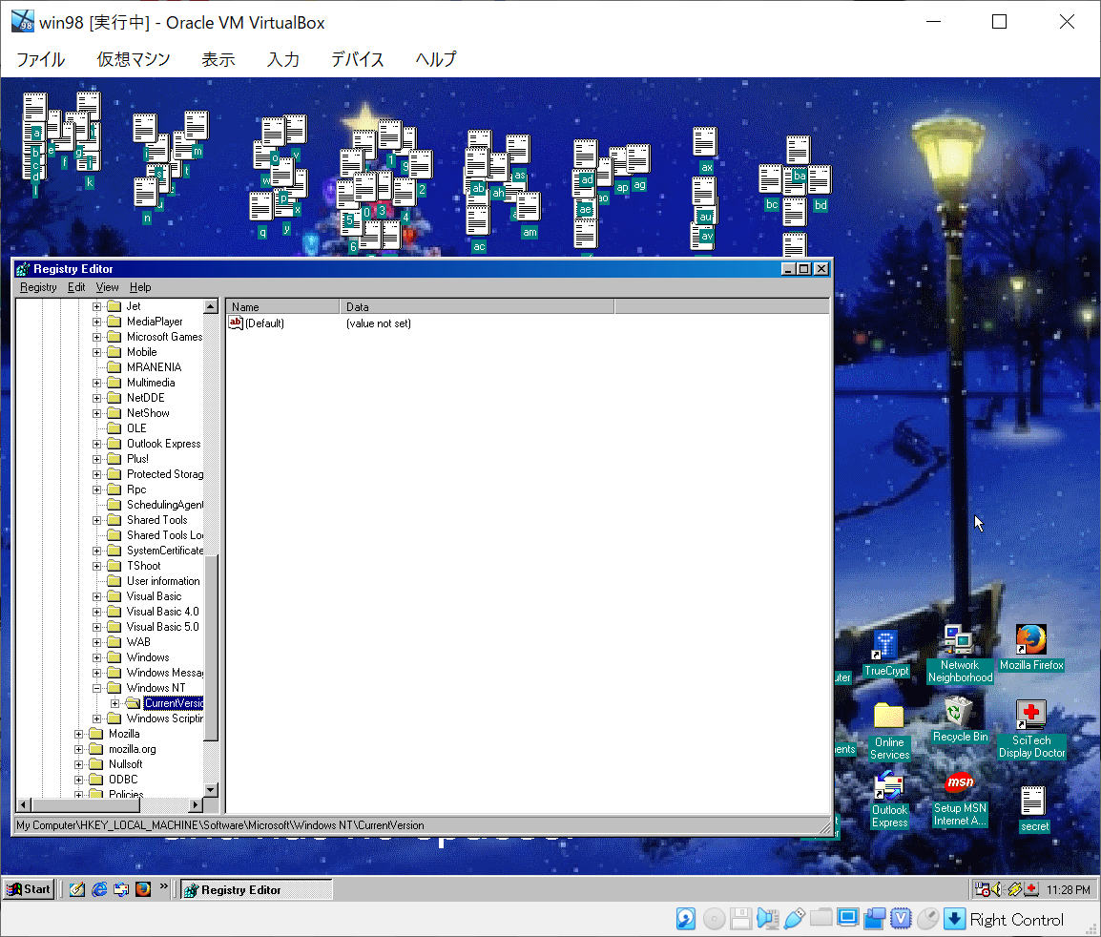This screenshot has height=937, width=1101.
Task: Click Registry Editor taskbar button
Action: (257, 890)
